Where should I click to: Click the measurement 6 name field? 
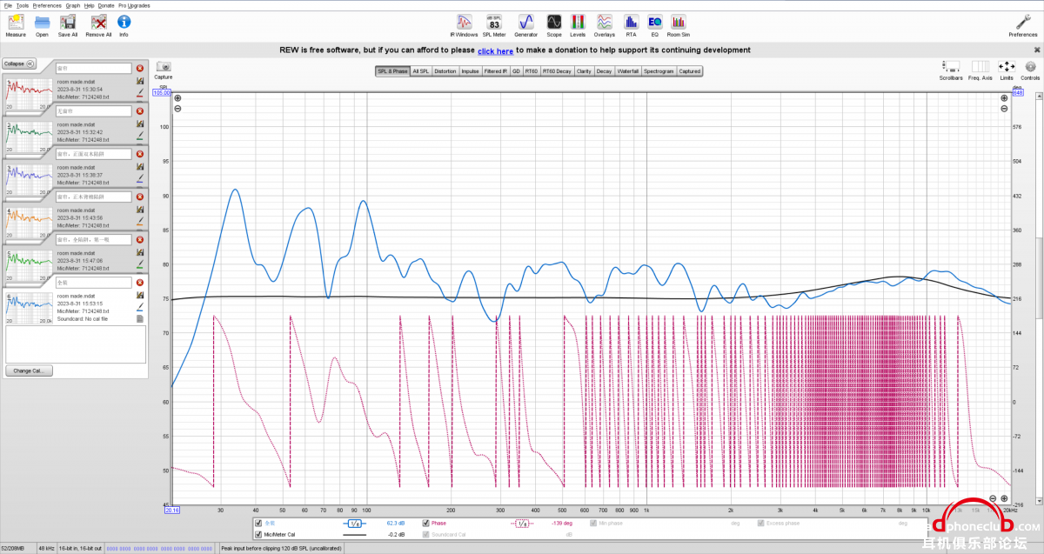[x=93, y=283]
